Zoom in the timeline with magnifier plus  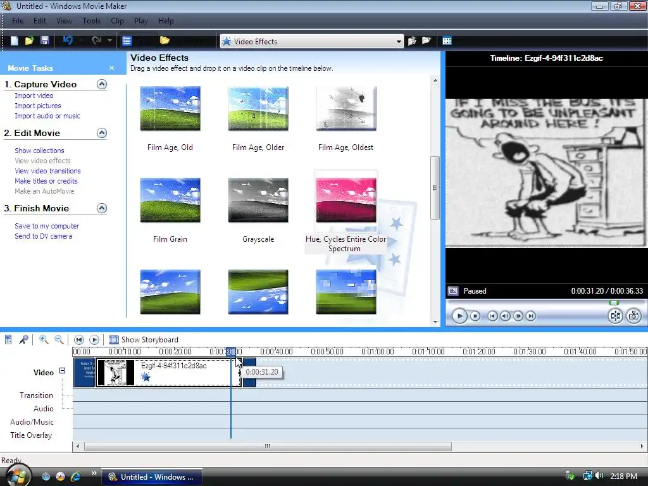[x=44, y=340]
